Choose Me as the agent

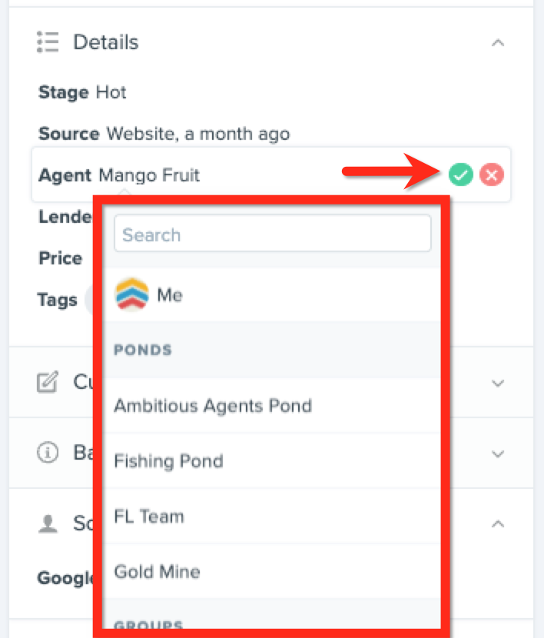tap(273, 294)
